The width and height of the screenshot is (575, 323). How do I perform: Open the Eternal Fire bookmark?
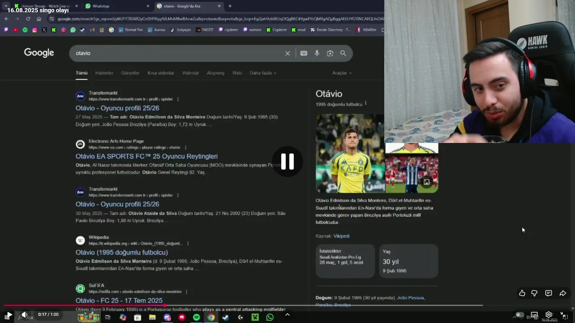point(131,30)
